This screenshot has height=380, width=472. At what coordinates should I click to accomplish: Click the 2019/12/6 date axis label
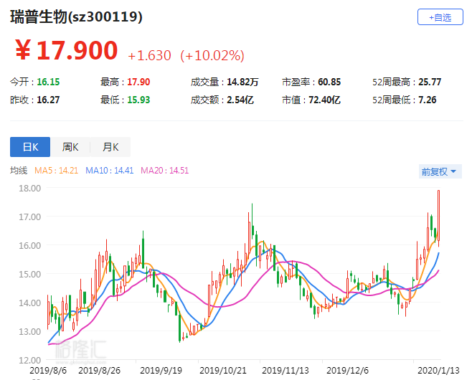coord(347,371)
